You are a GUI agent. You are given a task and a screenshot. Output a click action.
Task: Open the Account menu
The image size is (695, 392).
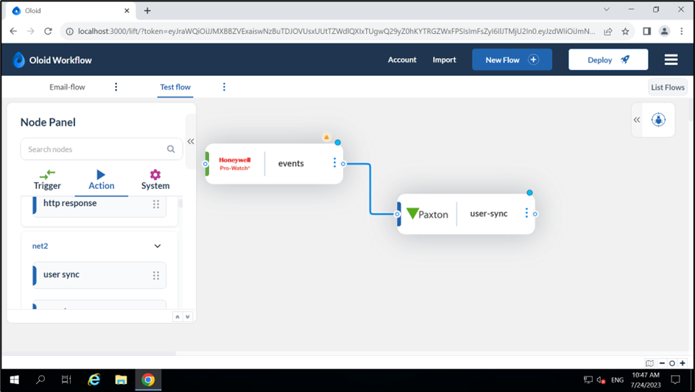pyautogui.click(x=402, y=60)
